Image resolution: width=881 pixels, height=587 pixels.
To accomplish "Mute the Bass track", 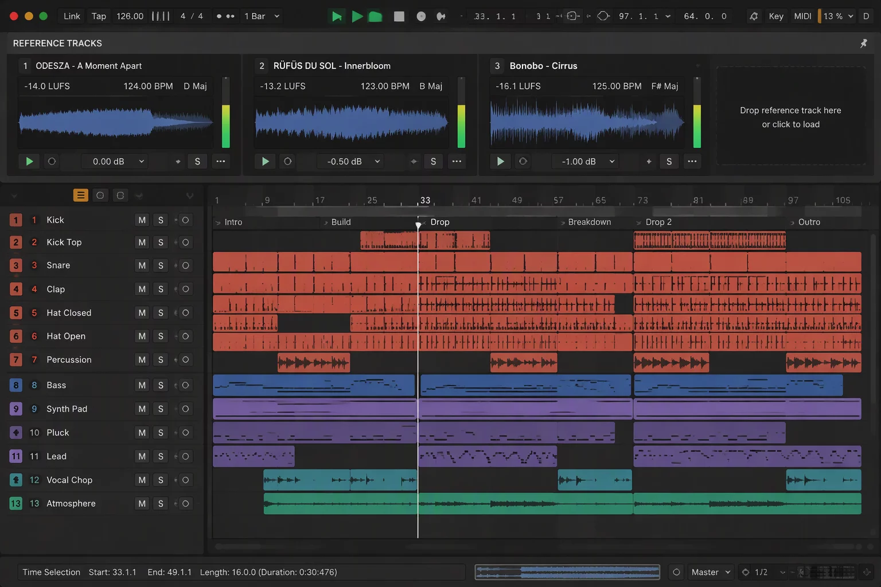I will tap(142, 385).
